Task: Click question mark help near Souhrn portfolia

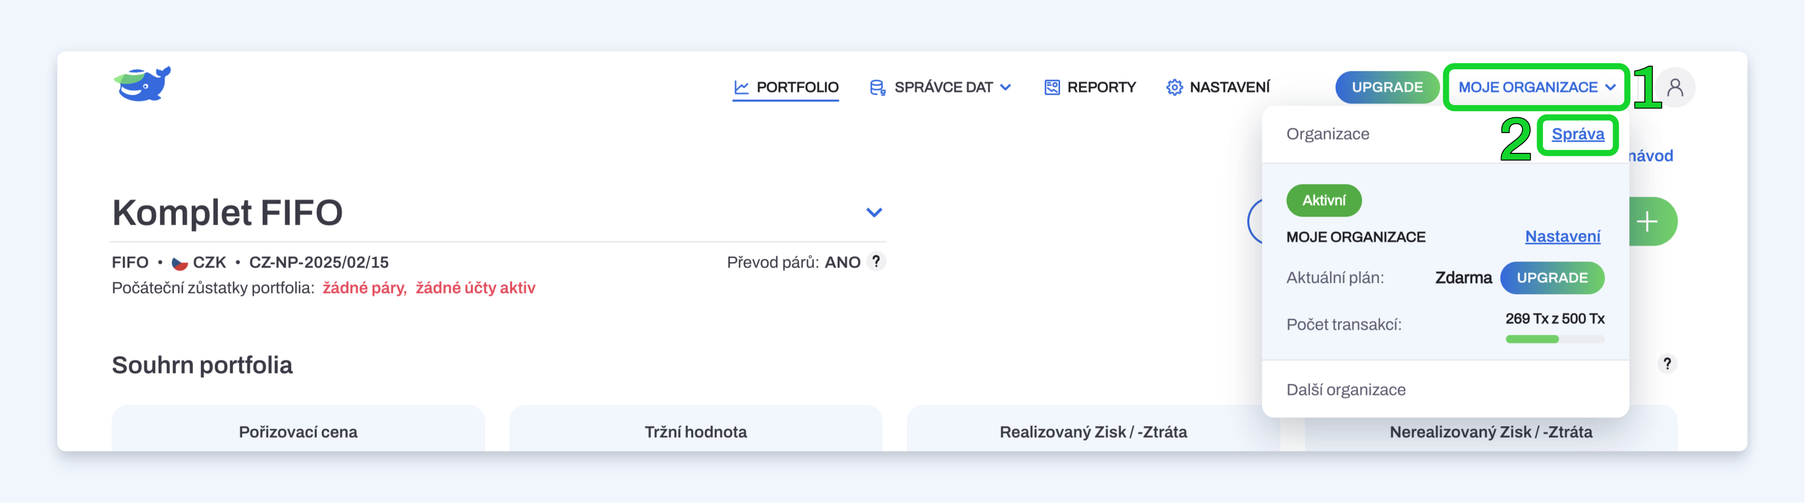Action: (1667, 364)
